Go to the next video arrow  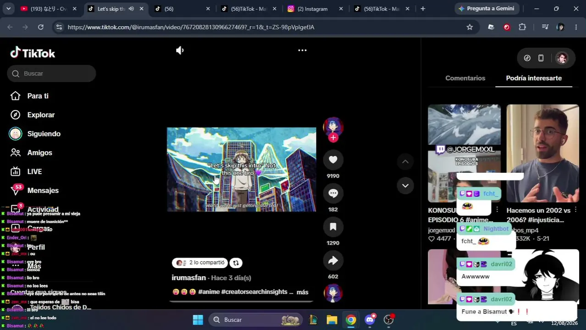point(405,186)
